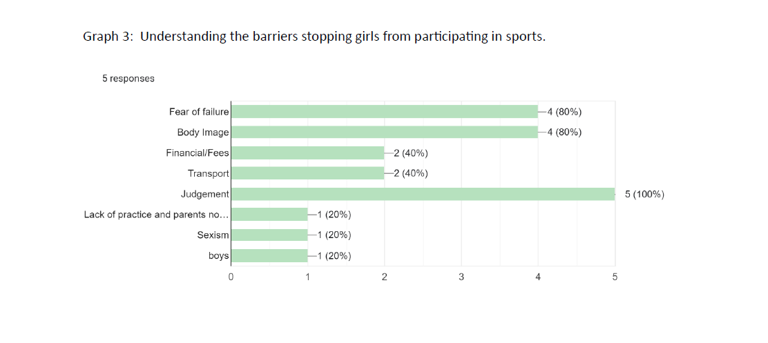Select the Fear of failure bar
The image size is (768, 343).
point(384,111)
